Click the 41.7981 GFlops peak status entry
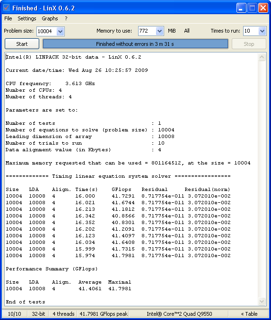The width and height of the screenshot is (271, 320). pyautogui.click(x=104, y=314)
